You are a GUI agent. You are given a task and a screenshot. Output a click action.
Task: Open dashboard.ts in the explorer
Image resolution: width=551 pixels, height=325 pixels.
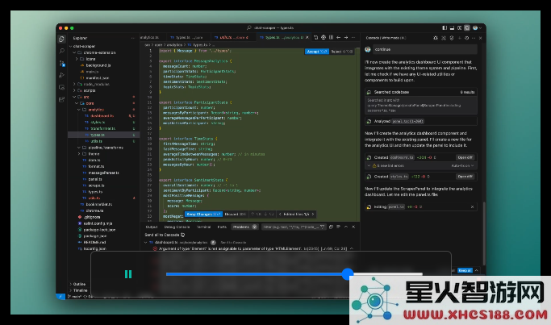tap(102, 115)
